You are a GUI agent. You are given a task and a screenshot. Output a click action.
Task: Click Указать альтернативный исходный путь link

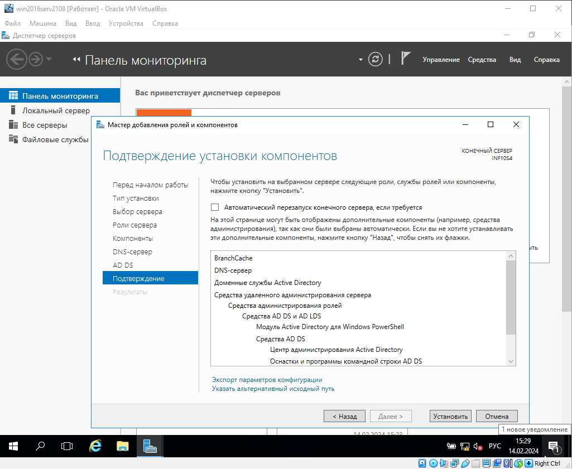pos(273,389)
